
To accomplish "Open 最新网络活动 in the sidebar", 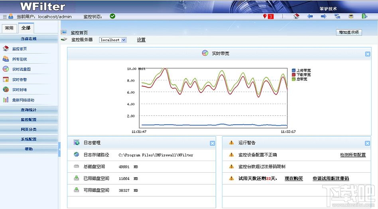I will pos(24,100).
